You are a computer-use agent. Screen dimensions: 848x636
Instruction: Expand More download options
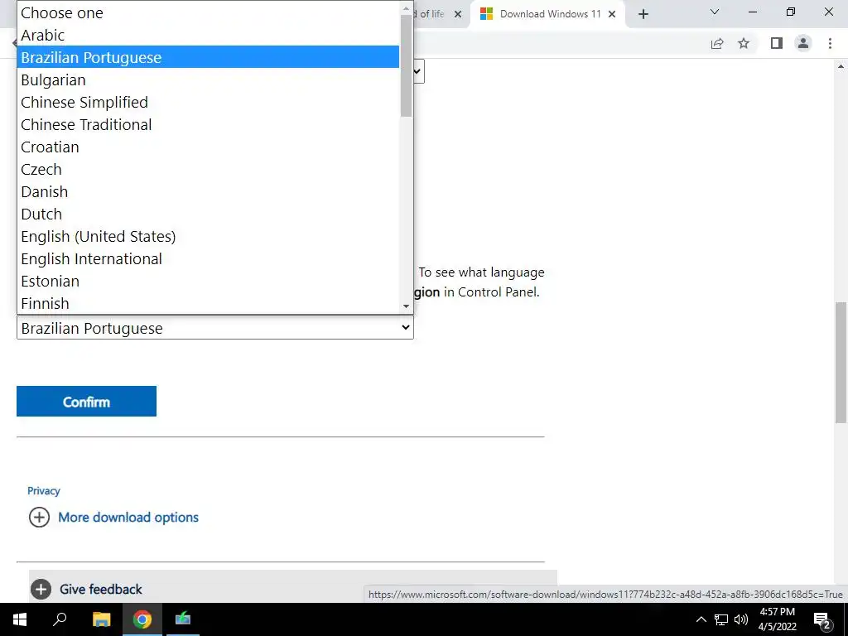[128, 517]
